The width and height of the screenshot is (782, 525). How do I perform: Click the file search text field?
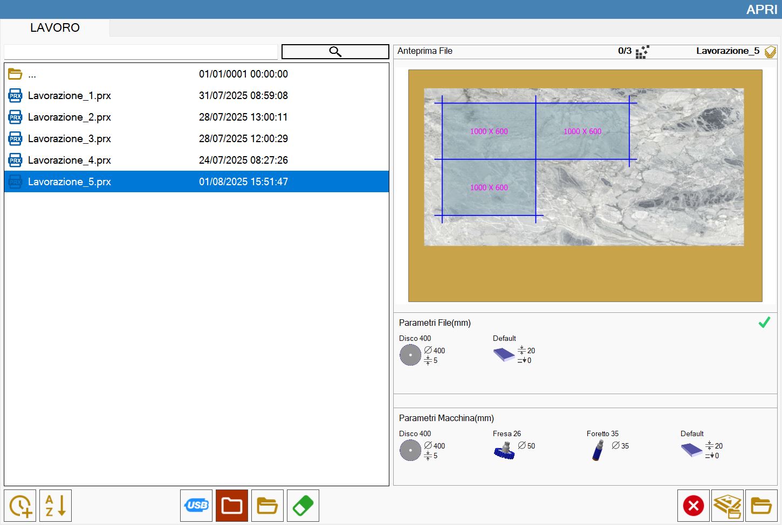pos(141,52)
